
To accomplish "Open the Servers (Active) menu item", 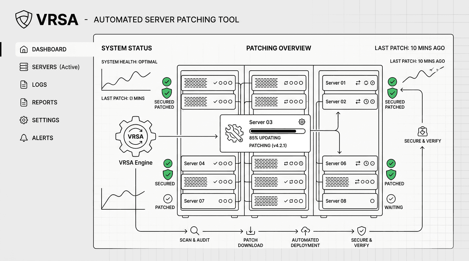I will 56,67.
